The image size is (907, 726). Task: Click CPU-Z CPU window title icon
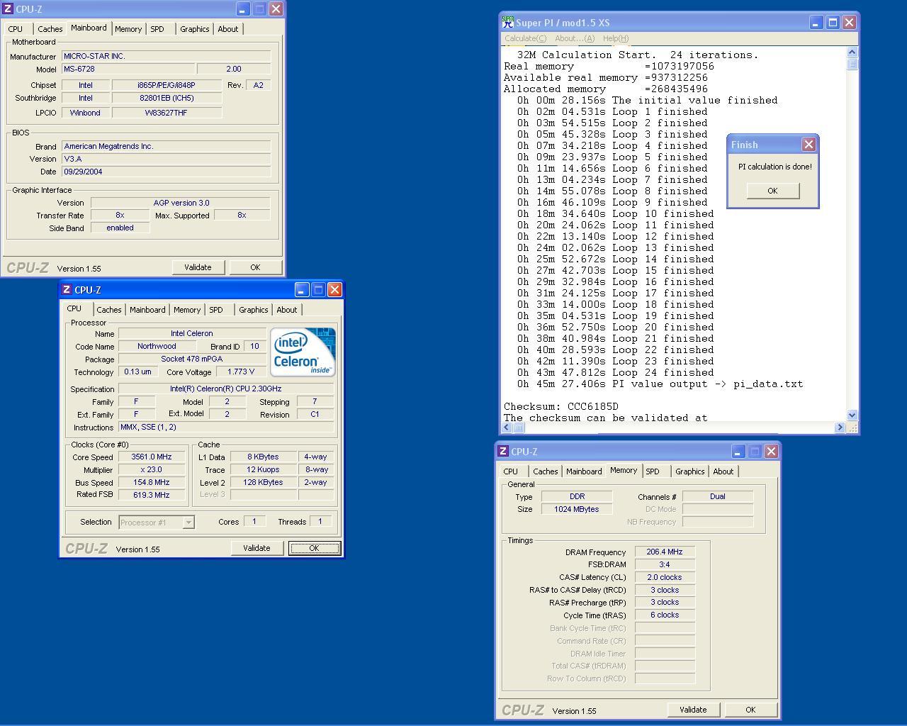point(67,290)
